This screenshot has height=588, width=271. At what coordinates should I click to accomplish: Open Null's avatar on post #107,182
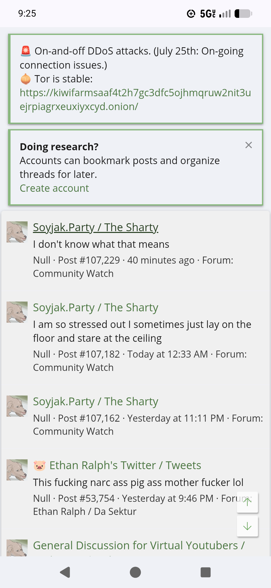point(17,312)
